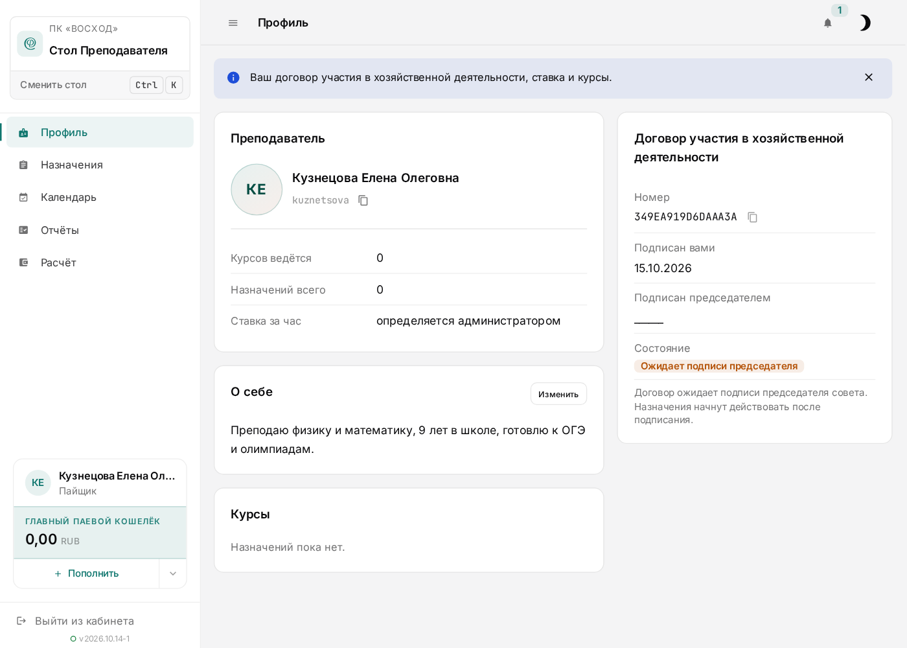Click the Пополнить wallet button
Screen dimensions: 907x648
click(86, 573)
